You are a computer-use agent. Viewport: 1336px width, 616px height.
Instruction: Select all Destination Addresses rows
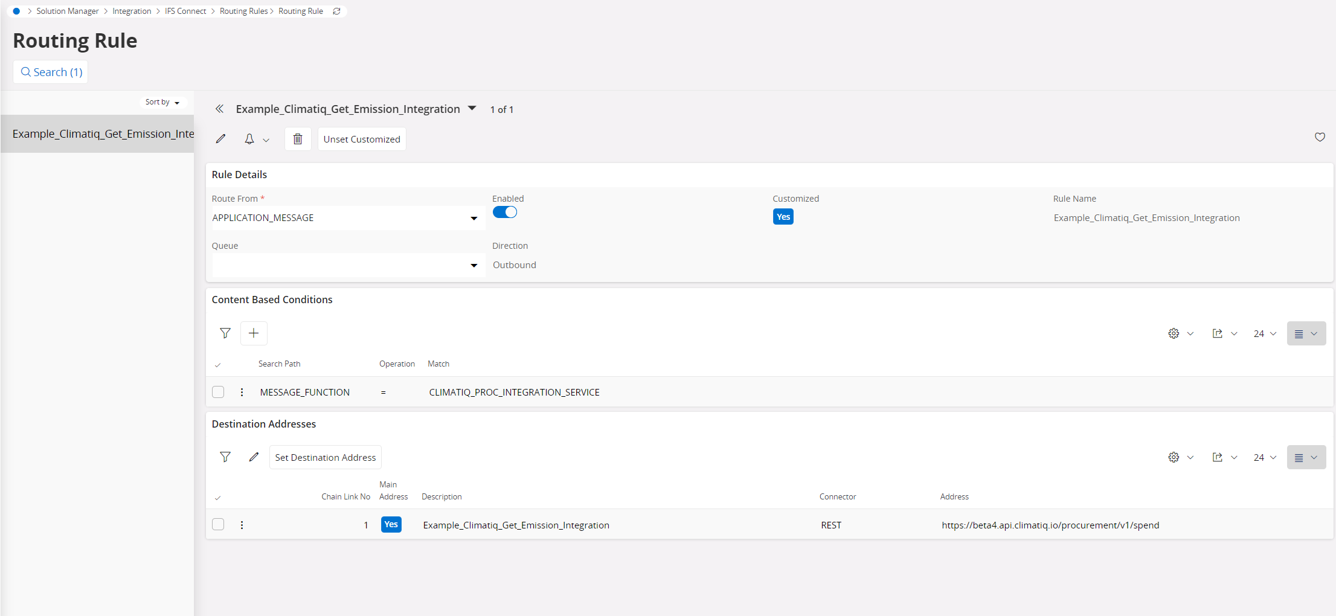point(218,498)
